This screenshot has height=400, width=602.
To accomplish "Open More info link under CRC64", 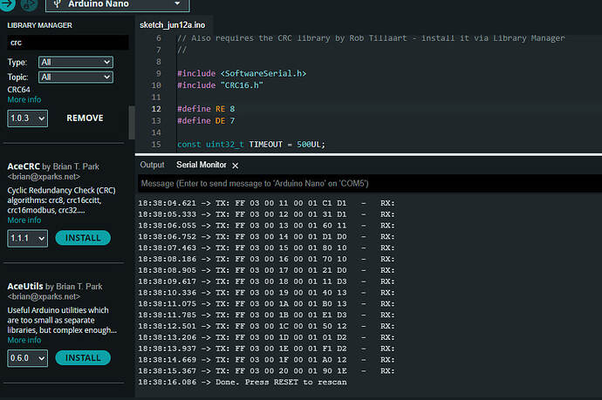I will 24,99.
